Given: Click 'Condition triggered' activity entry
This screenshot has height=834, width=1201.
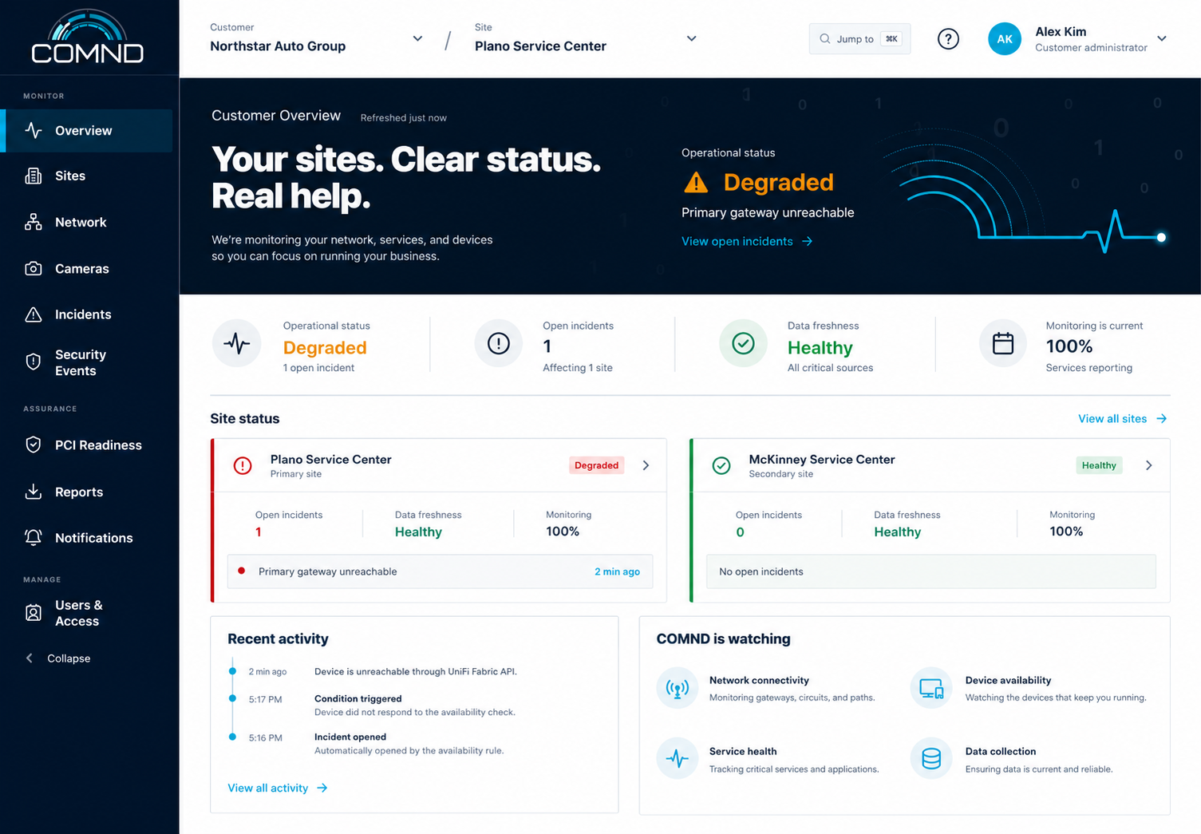Looking at the screenshot, I should pyautogui.click(x=358, y=698).
